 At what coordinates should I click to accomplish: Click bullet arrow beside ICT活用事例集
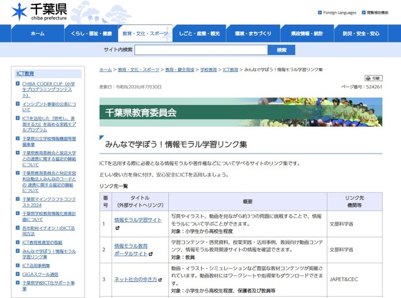pyautogui.click(x=18, y=266)
